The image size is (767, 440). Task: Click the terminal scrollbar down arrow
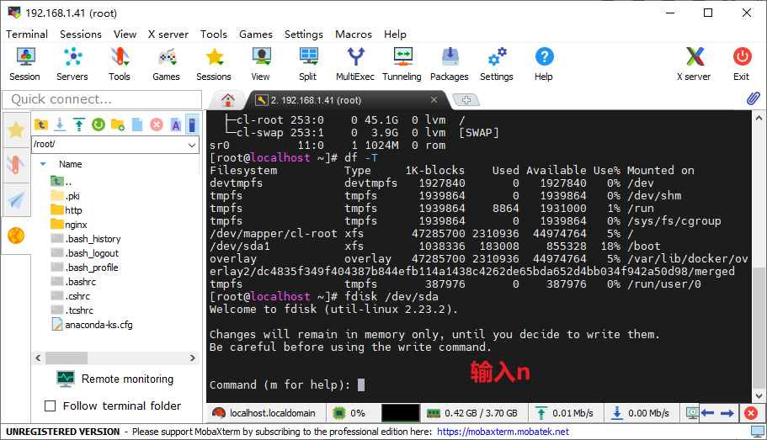(759, 396)
